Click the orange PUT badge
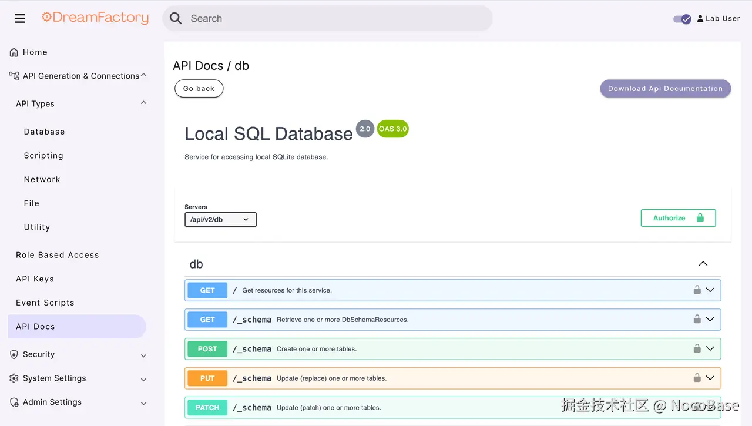This screenshot has height=426, width=752. pyautogui.click(x=207, y=378)
